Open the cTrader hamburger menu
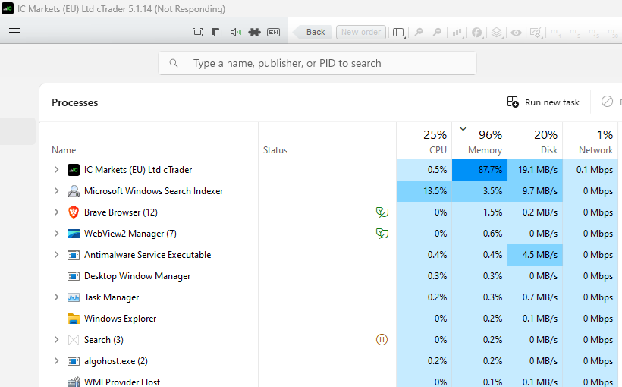This screenshot has width=622, height=387. point(14,32)
